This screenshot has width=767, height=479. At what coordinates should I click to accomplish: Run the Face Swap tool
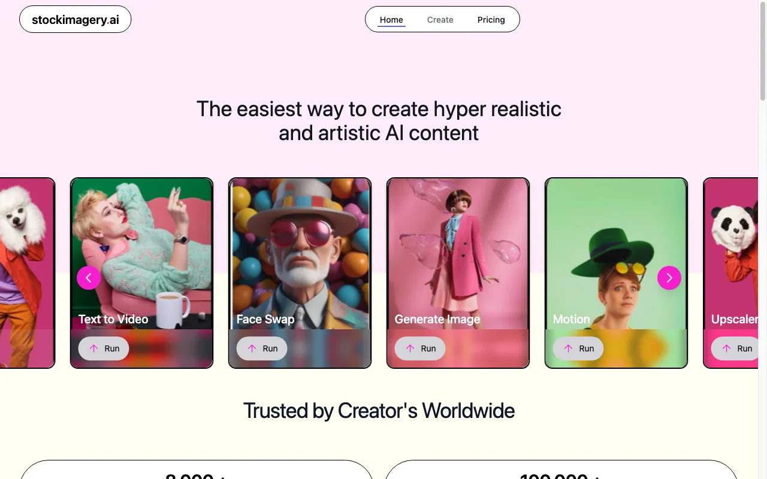tap(262, 348)
